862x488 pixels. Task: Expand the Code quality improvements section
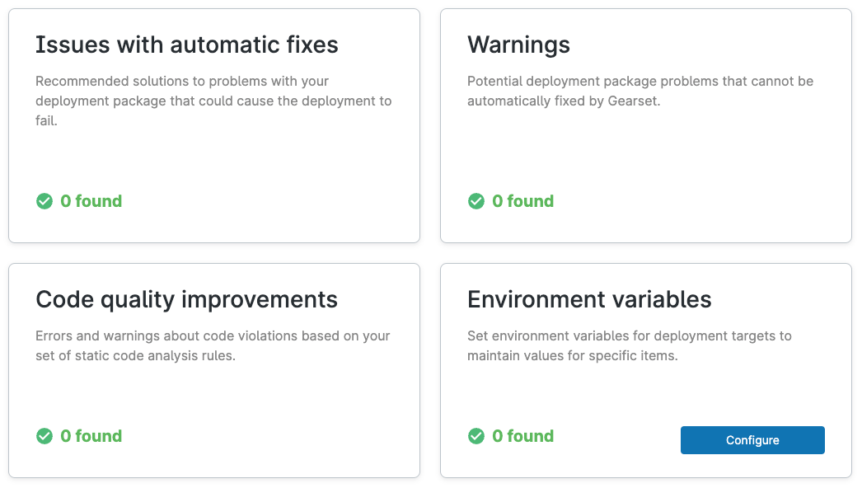click(x=213, y=369)
